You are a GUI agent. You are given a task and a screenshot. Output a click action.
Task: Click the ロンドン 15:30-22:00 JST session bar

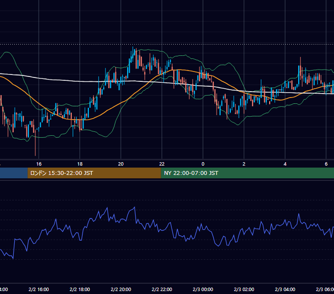point(94,173)
